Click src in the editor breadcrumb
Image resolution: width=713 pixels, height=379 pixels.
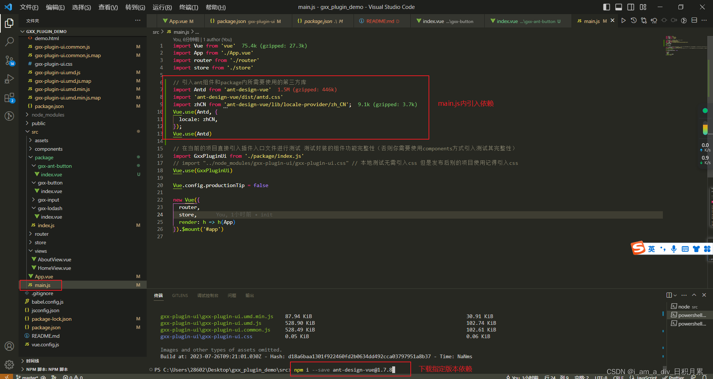pyautogui.click(x=156, y=32)
